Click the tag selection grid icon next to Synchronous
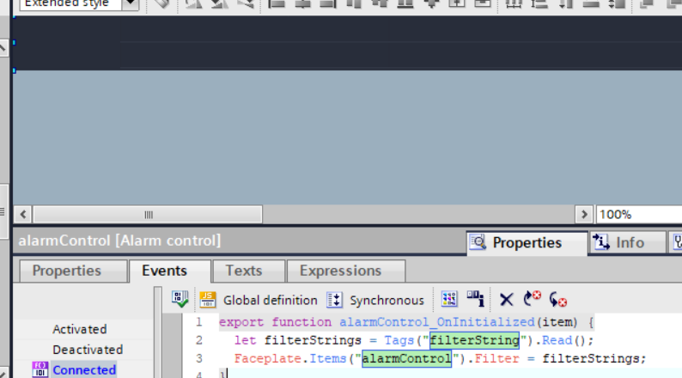Viewport: 682px width, 378px height. (x=449, y=299)
